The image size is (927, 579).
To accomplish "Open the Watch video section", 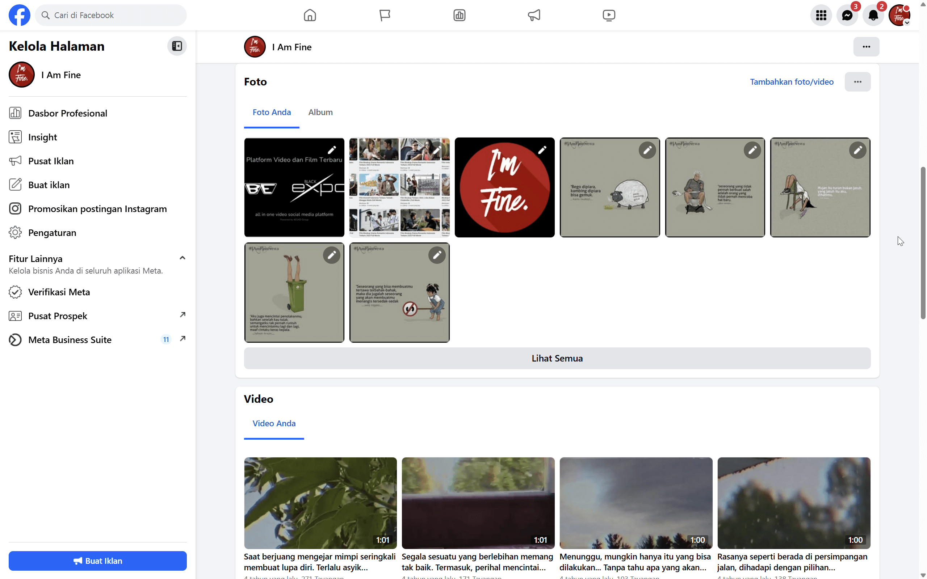I will 609,15.
